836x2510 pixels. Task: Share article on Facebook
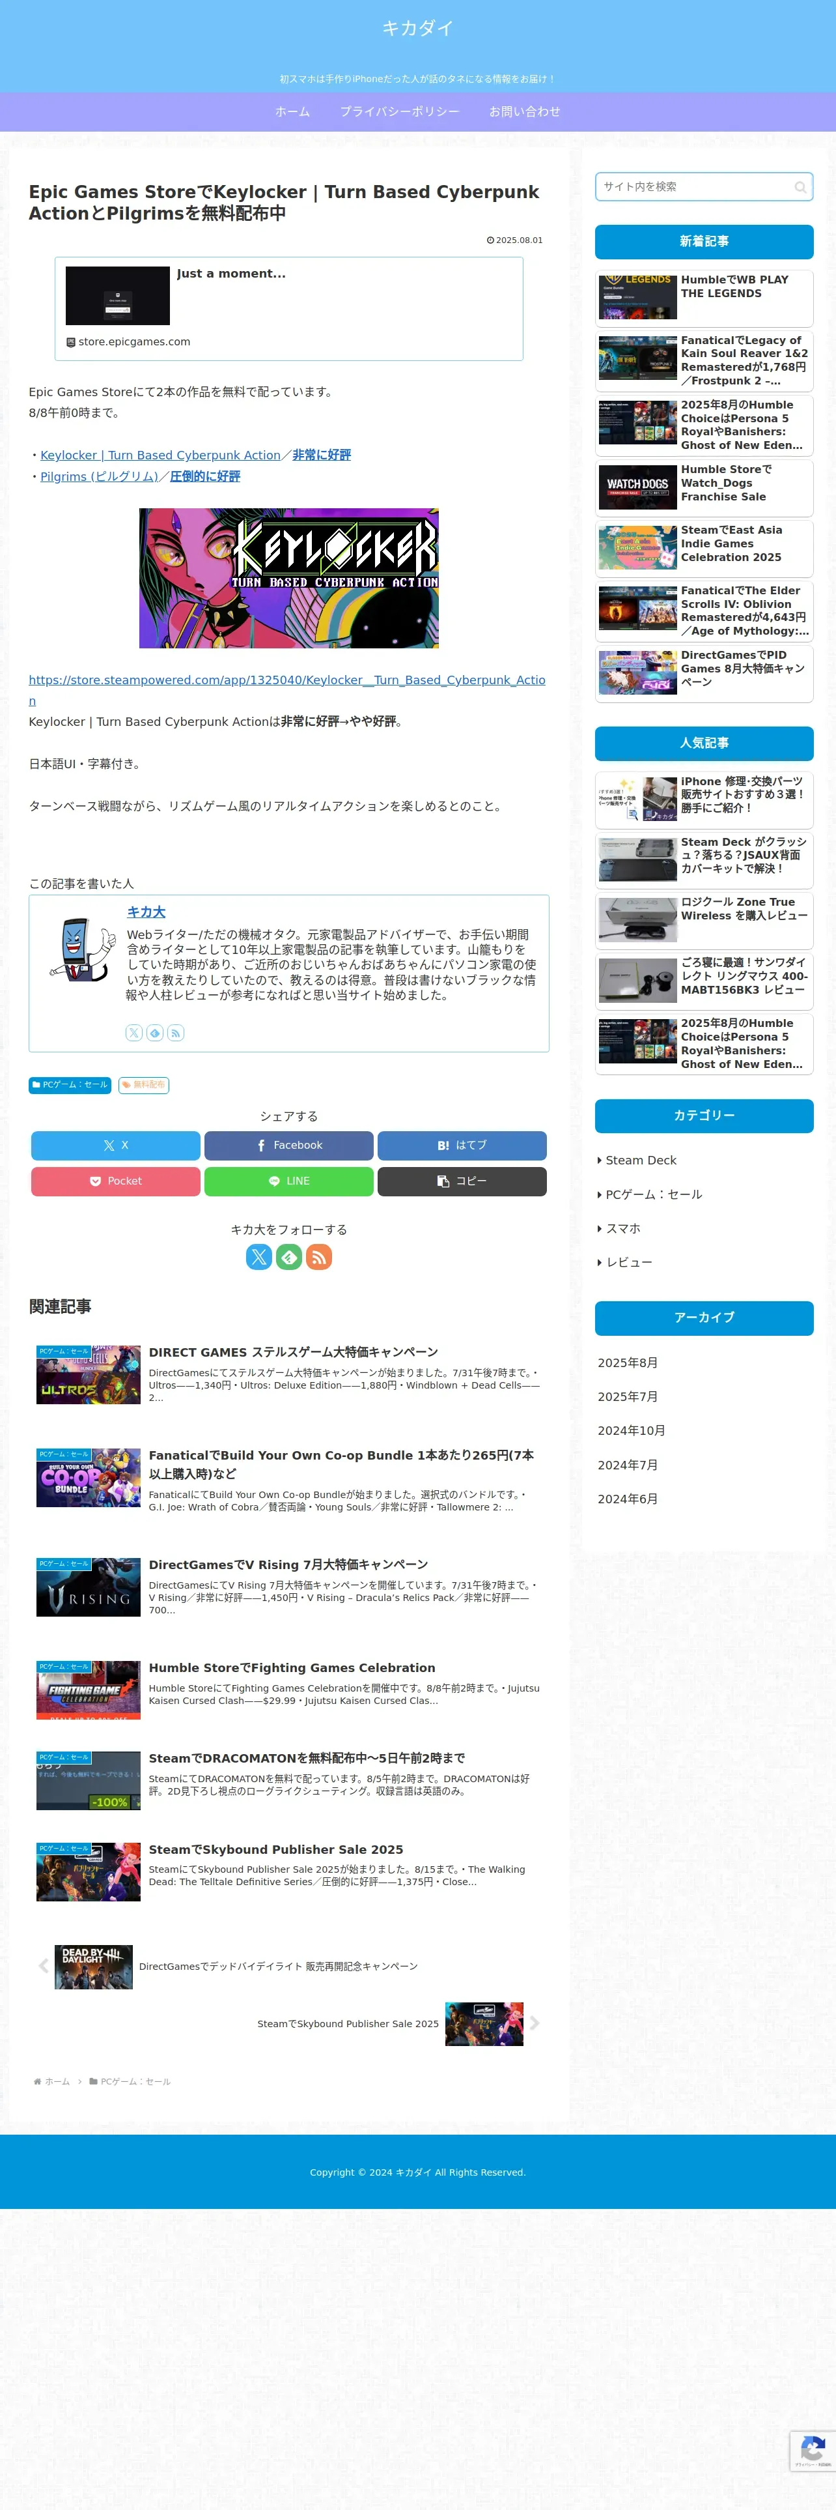tap(289, 1145)
